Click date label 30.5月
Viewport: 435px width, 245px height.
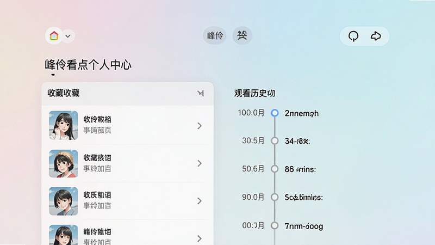tap(253, 140)
